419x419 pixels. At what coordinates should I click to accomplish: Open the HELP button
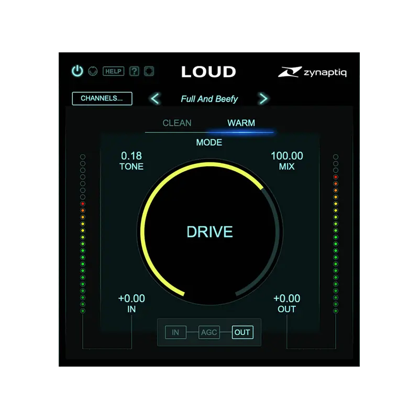113,71
